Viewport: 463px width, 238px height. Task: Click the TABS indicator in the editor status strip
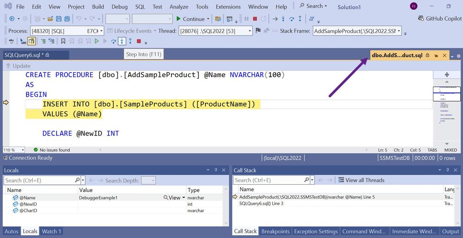point(432,150)
